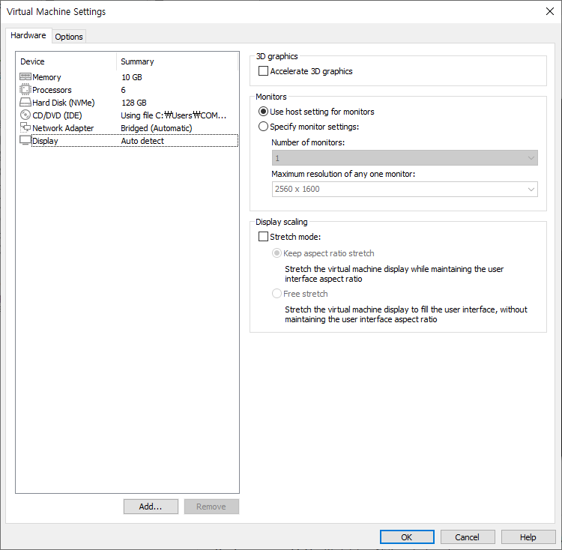Click the Bridged (Automatic) summary text
The height and width of the screenshot is (550, 562).
[x=157, y=128]
